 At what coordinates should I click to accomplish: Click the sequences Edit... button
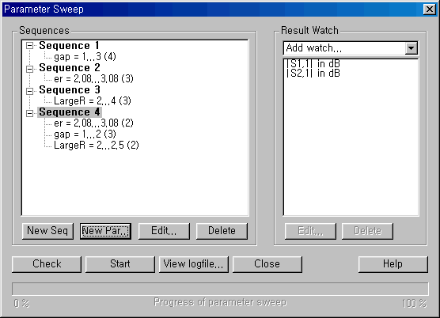(164, 231)
